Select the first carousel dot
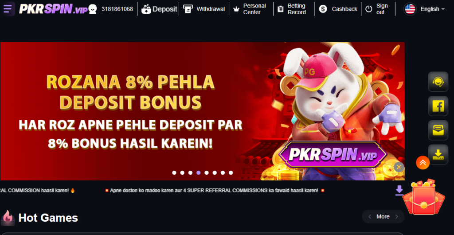 click(x=174, y=173)
